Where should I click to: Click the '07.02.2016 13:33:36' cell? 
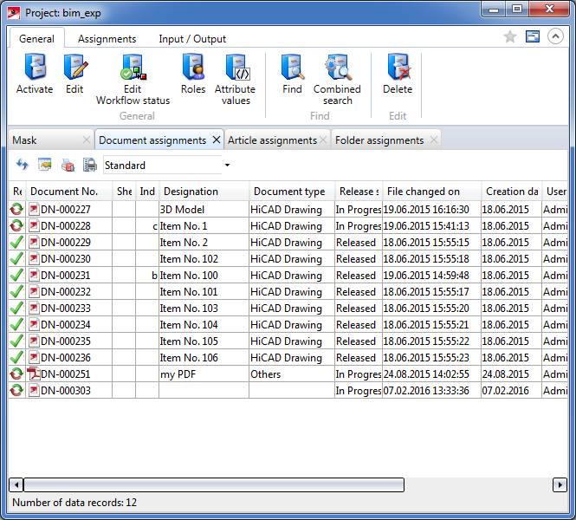point(432,391)
